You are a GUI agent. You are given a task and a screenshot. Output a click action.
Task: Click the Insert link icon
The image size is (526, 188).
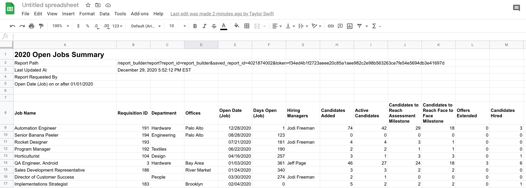tap(331, 26)
